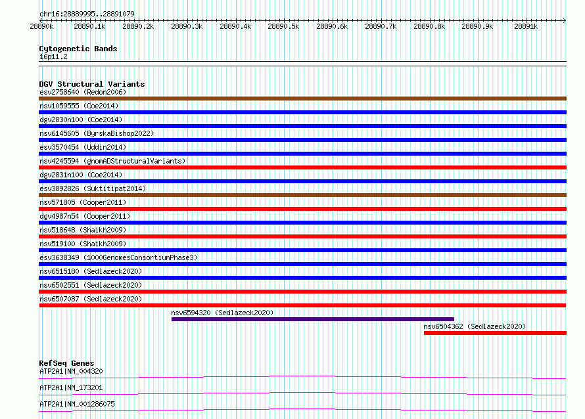Select the ATP2A1|NM_004320 gene track
This screenshot has height=419, width=585.
(302, 377)
